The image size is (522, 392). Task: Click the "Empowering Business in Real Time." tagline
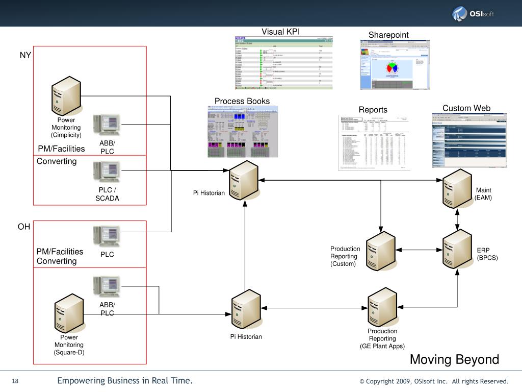tap(125, 381)
